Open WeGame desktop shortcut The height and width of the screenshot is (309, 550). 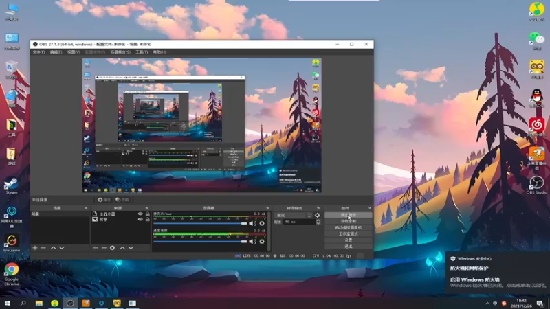coord(11,244)
